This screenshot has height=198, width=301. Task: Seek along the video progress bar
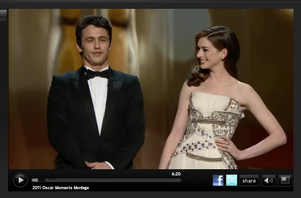(106, 180)
